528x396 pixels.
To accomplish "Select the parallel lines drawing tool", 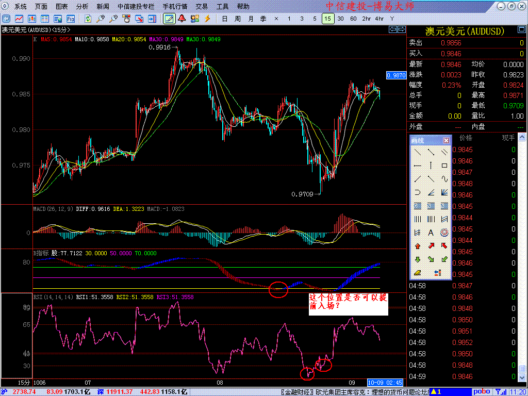I will click(444, 152).
